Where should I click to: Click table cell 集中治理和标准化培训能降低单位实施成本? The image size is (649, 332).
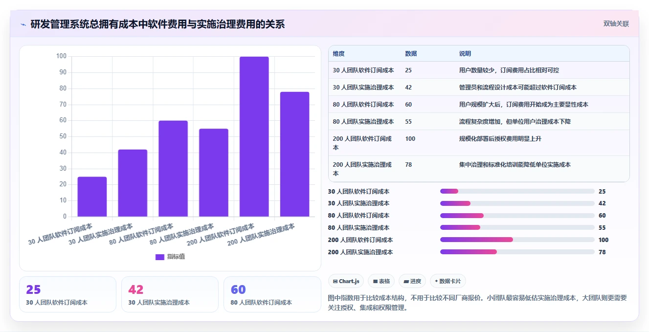point(515,165)
